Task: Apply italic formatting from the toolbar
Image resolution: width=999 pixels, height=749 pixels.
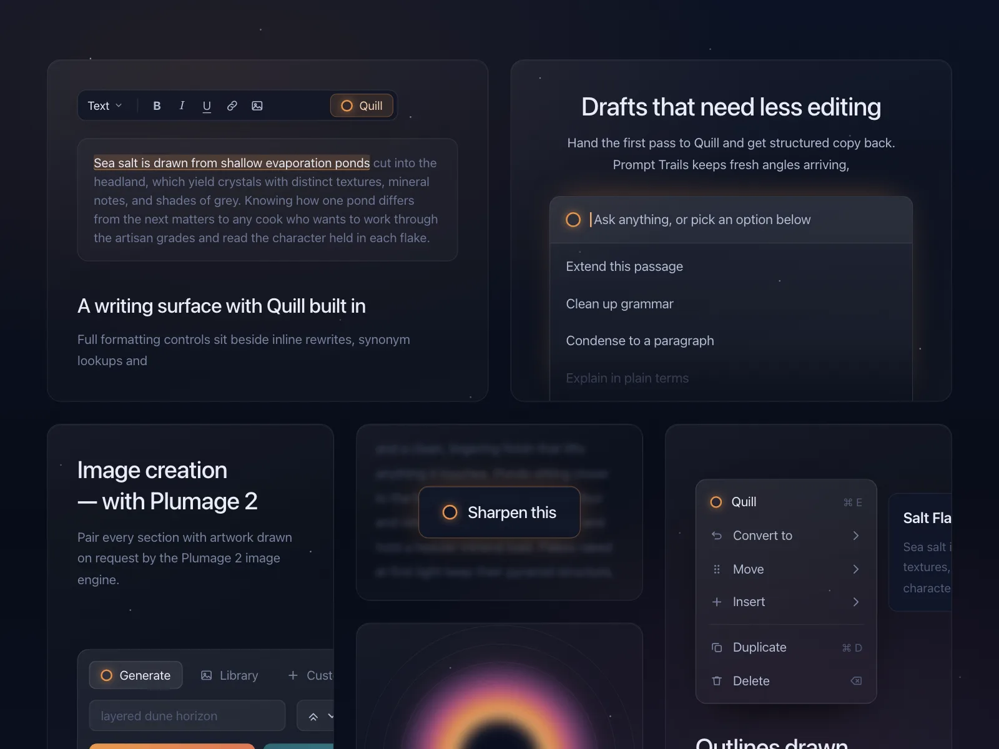Action: coord(182,106)
